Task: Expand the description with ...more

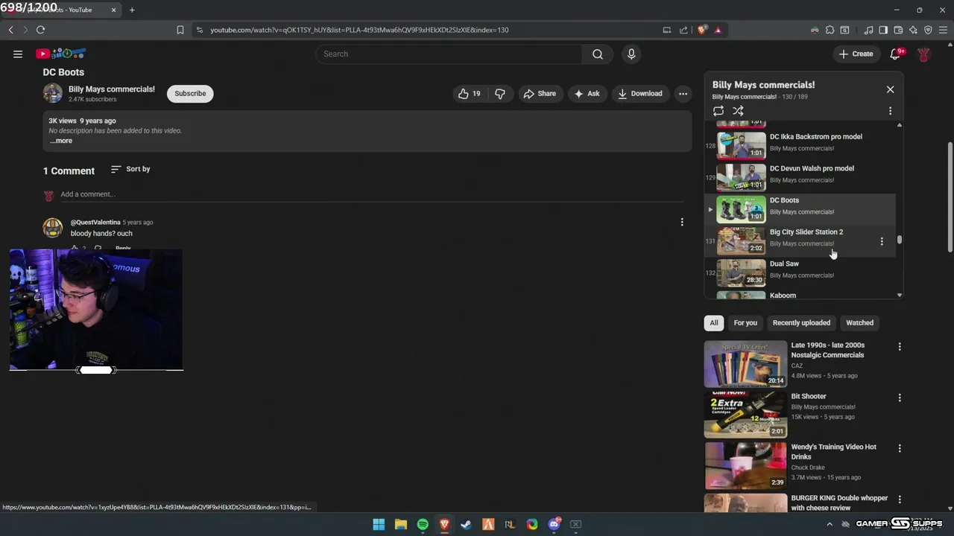Action: pyautogui.click(x=61, y=141)
